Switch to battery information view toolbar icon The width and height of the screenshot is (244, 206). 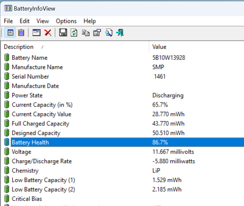click(x=10, y=33)
